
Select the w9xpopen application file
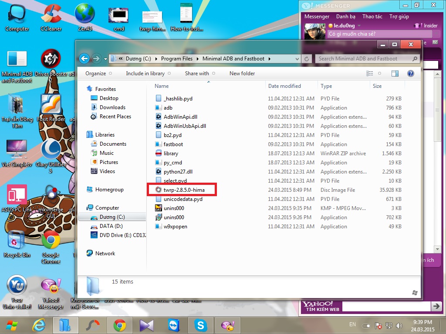(175, 226)
